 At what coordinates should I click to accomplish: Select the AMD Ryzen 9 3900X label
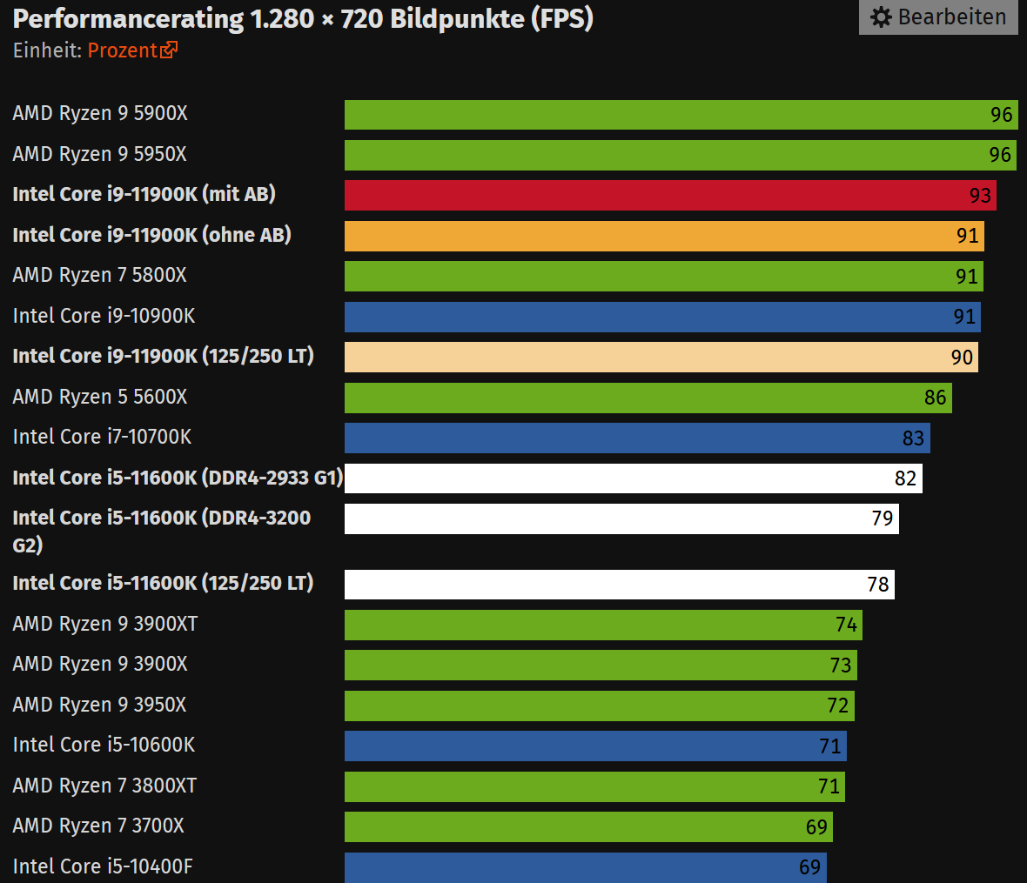[100, 665]
